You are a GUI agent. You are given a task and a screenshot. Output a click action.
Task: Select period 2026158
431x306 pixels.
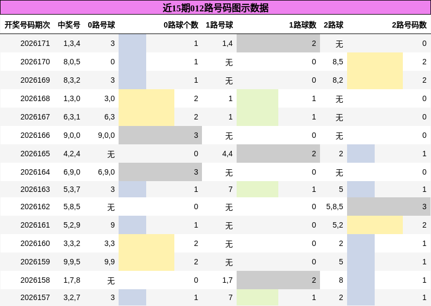pos(35,280)
